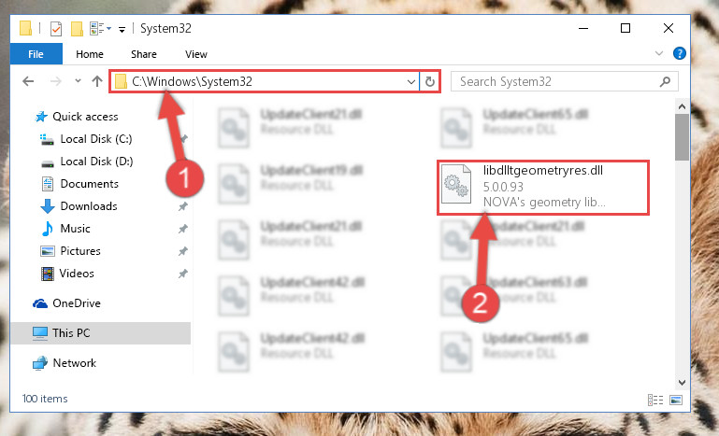Open the Help question mark icon
Viewport: 719px width, 436px height.
point(679,53)
